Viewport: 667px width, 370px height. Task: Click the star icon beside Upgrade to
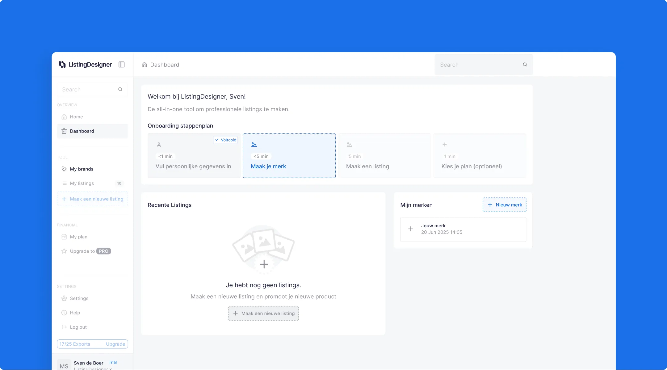point(64,251)
